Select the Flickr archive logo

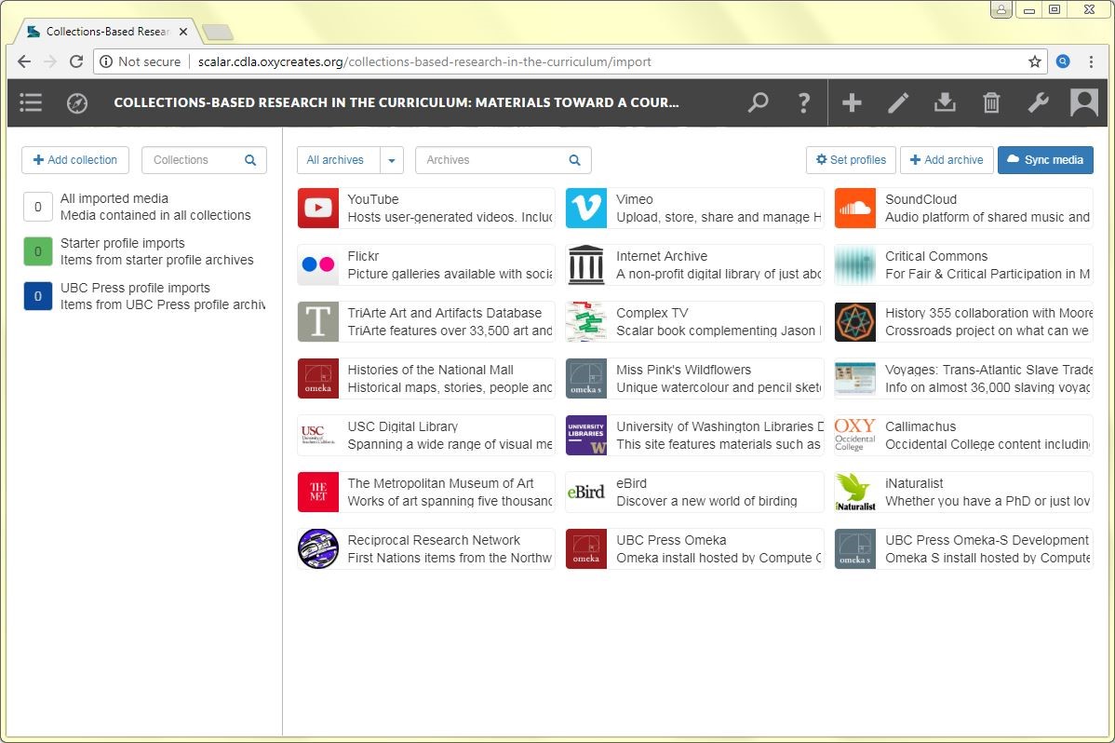(318, 264)
